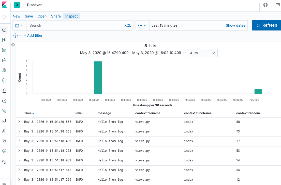The height and width of the screenshot is (185, 281).
Task: Click the tall histogram bar at 15:51
Action: [x=98, y=77]
